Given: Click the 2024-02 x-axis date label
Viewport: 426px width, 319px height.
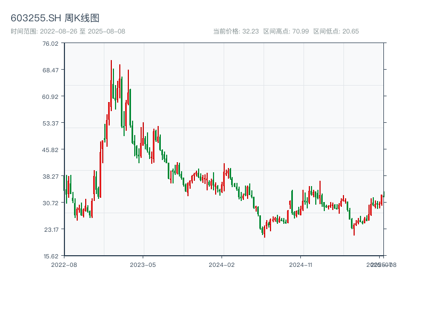Looking at the screenshot, I should 222,264.
